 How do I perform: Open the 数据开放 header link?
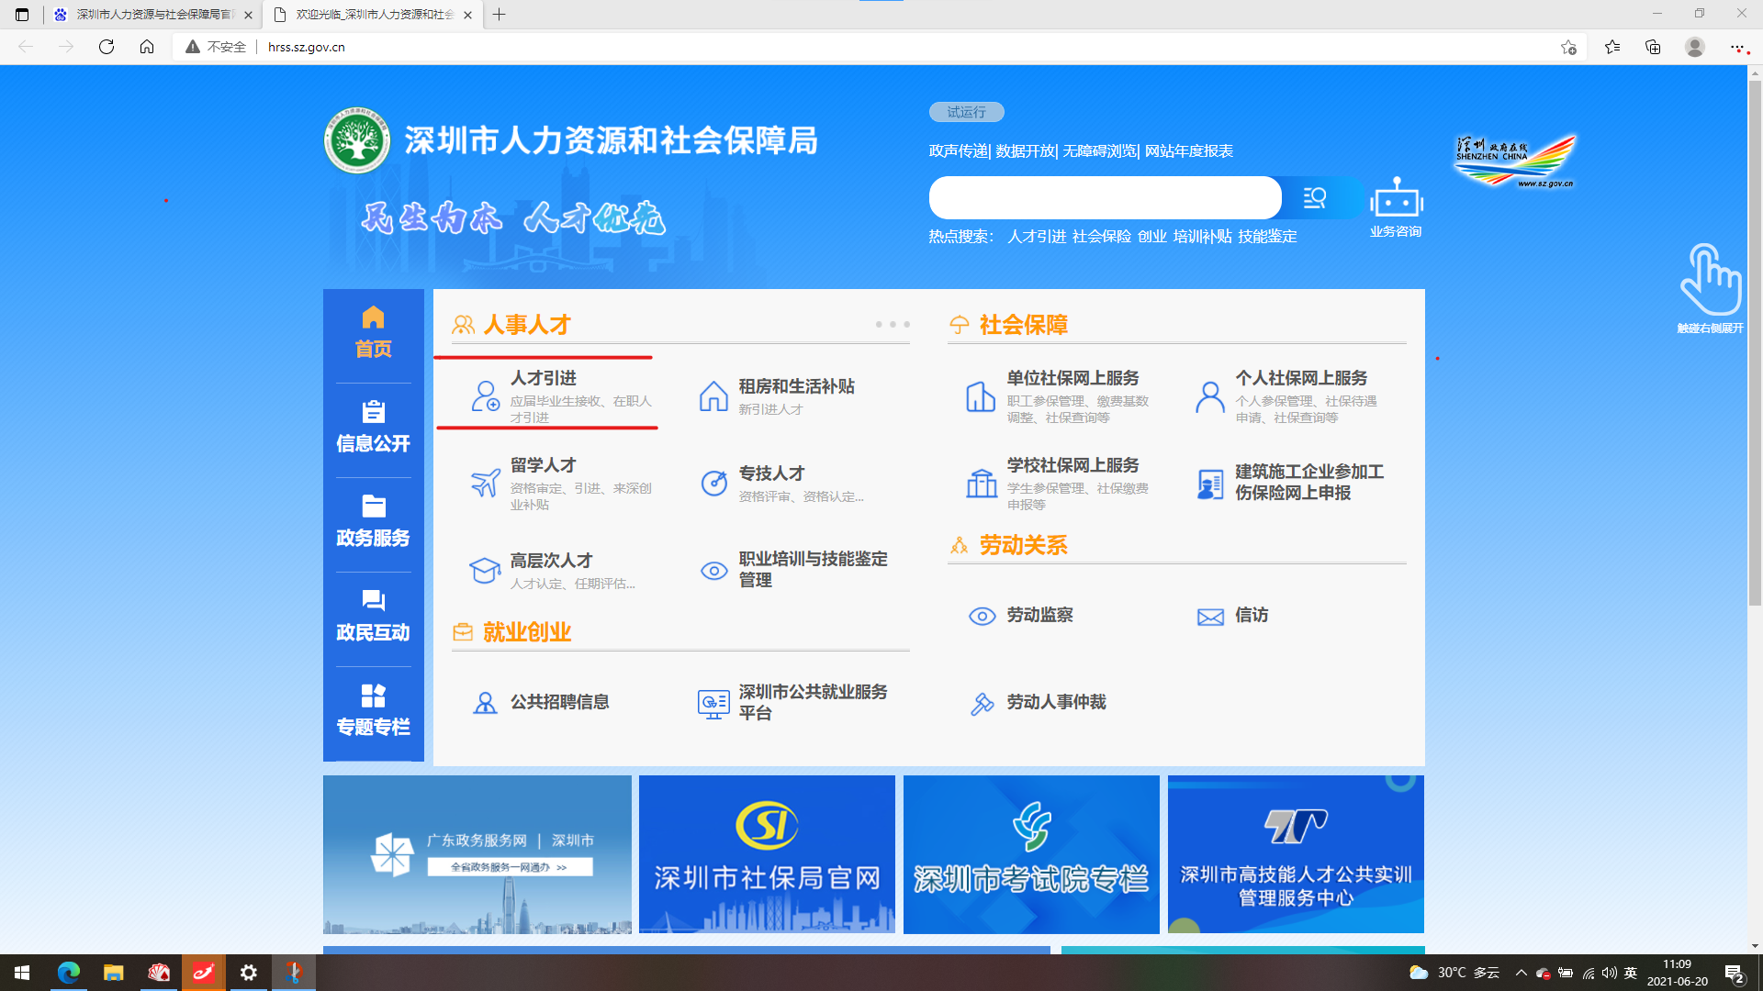pyautogui.click(x=1025, y=150)
